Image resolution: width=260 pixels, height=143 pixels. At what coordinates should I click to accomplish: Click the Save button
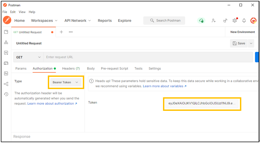[x=239, y=43]
